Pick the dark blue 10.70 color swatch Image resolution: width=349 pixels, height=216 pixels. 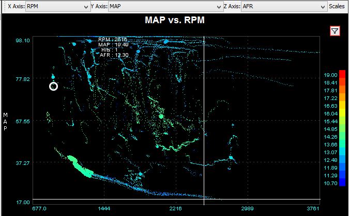342,182
